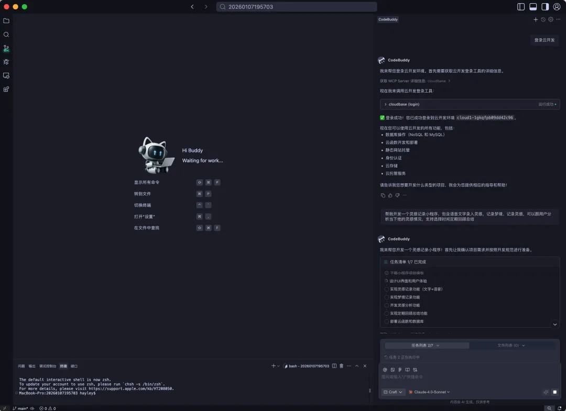
Task: Kill the terminal with trash icon
Action: coord(342,366)
